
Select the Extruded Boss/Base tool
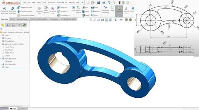tap(4, 11)
